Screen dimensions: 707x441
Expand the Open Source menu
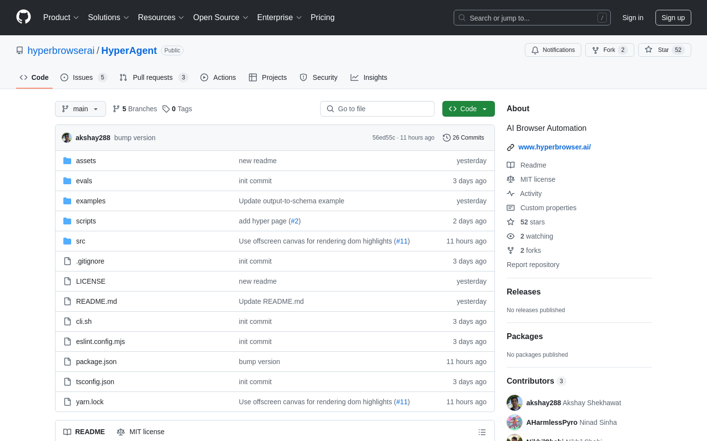click(x=221, y=18)
